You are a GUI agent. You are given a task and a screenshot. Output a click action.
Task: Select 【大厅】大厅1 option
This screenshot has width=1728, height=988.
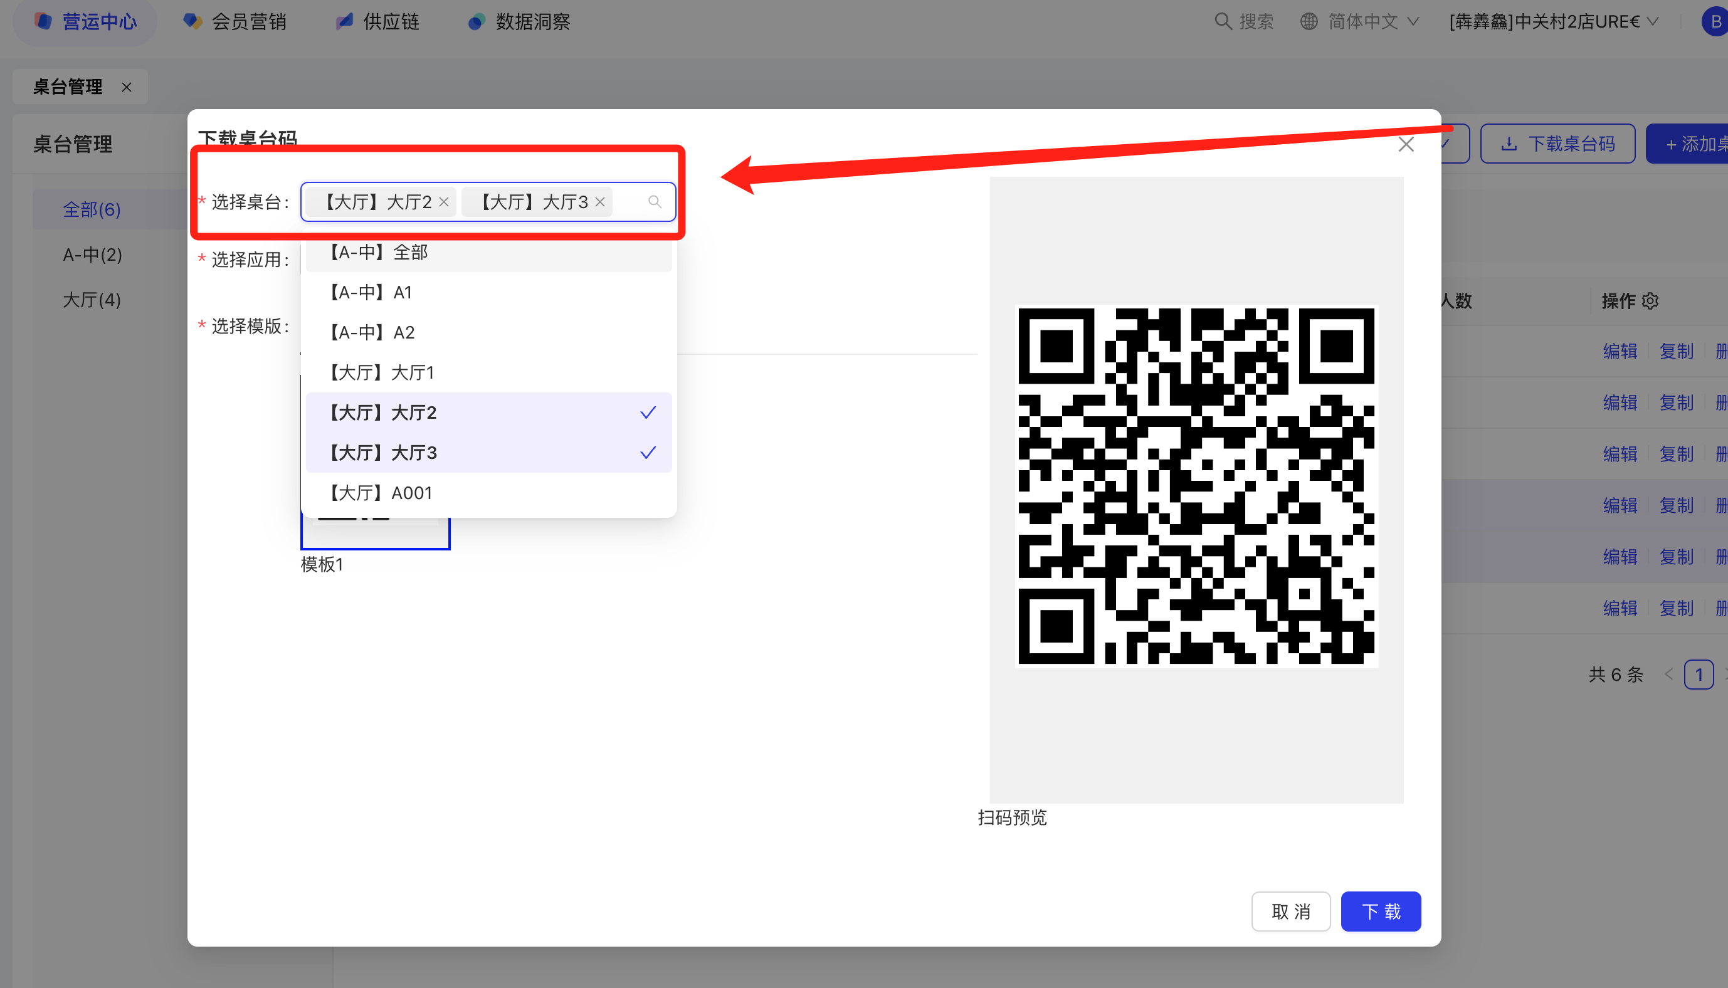click(488, 372)
